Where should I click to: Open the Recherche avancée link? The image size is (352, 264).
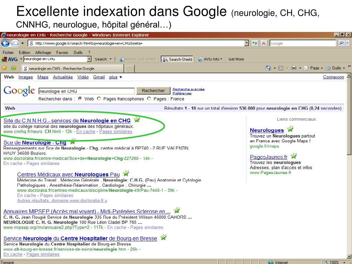(189, 89)
